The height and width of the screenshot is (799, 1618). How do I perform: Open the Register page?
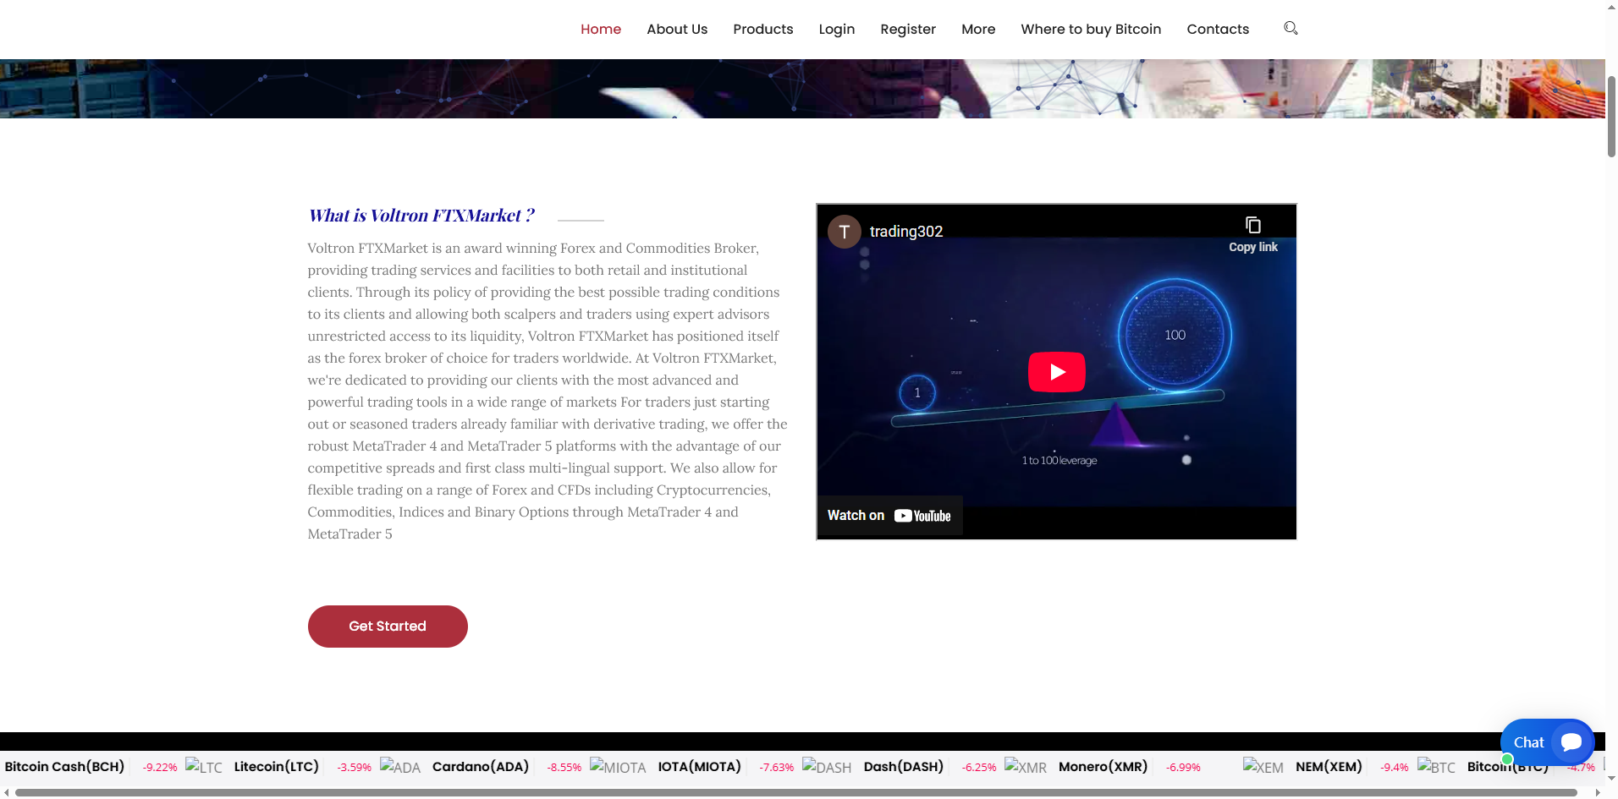pyautogui.click(x=908, y=29)
